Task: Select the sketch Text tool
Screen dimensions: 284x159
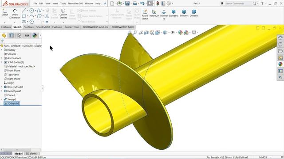Action: click(x=47, y=16)
